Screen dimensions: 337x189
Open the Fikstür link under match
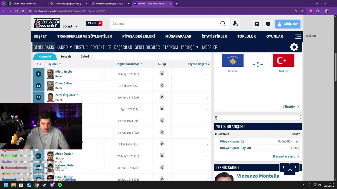(291, 107)
